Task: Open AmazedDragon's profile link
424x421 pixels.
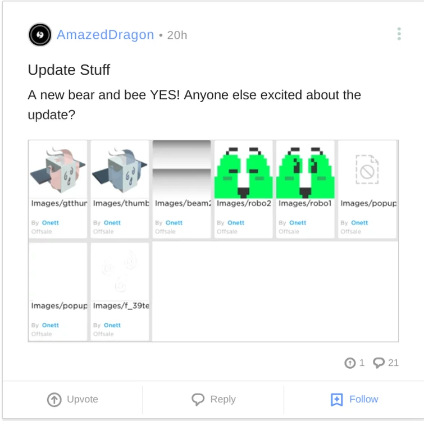Action: (105, 35)
